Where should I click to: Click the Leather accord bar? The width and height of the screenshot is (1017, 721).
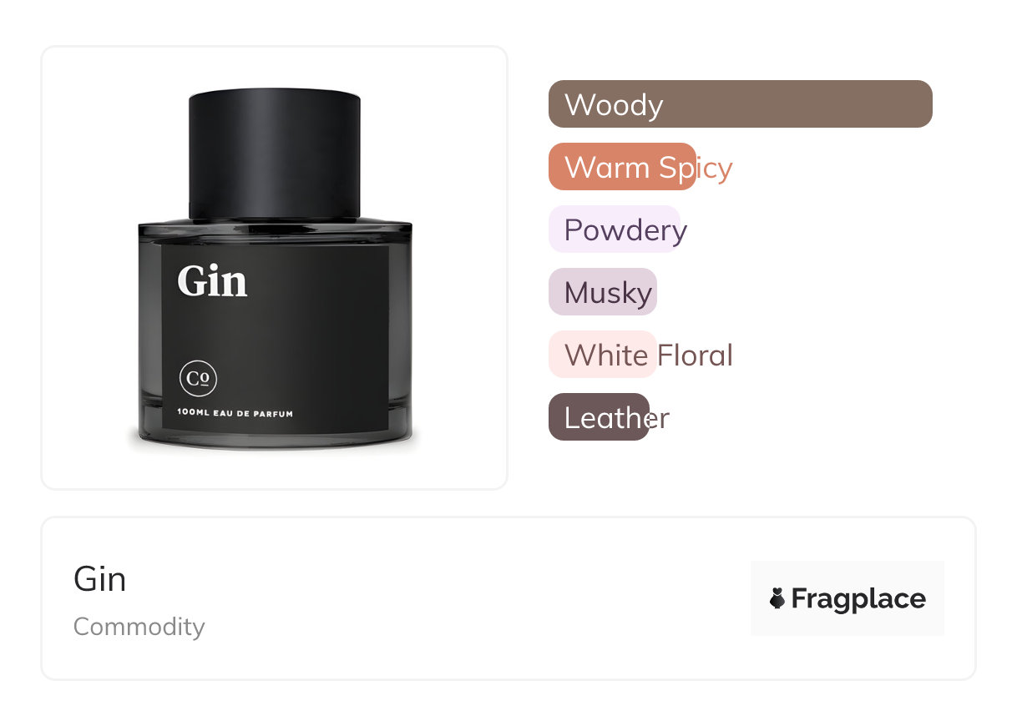point(599,417)
